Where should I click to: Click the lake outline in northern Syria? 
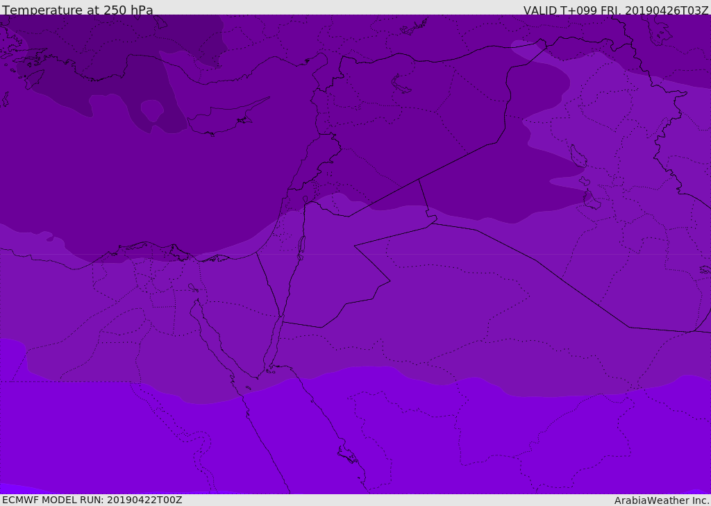pos(401,84)
